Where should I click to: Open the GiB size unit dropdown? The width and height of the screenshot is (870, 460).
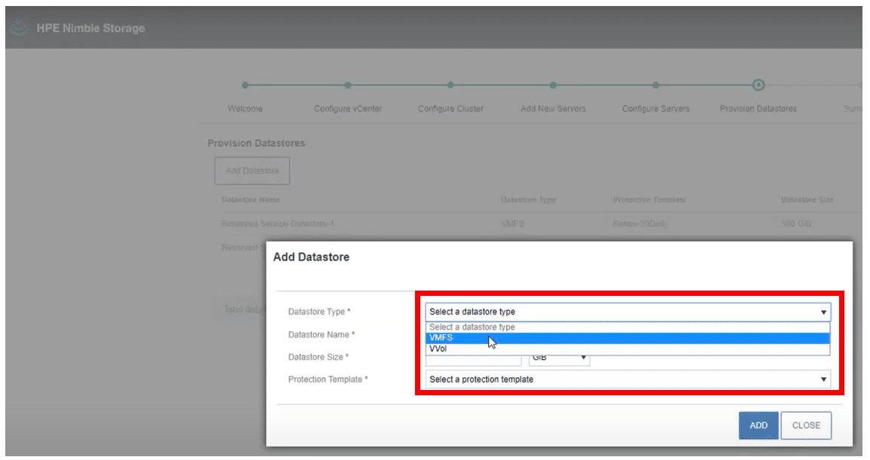coord(559,358)
